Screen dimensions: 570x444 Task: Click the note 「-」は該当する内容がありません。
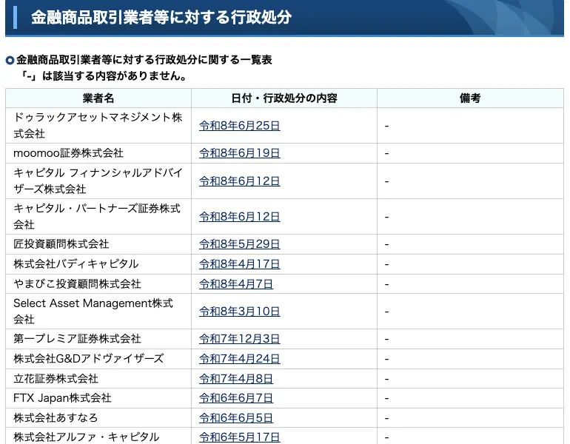104,76
